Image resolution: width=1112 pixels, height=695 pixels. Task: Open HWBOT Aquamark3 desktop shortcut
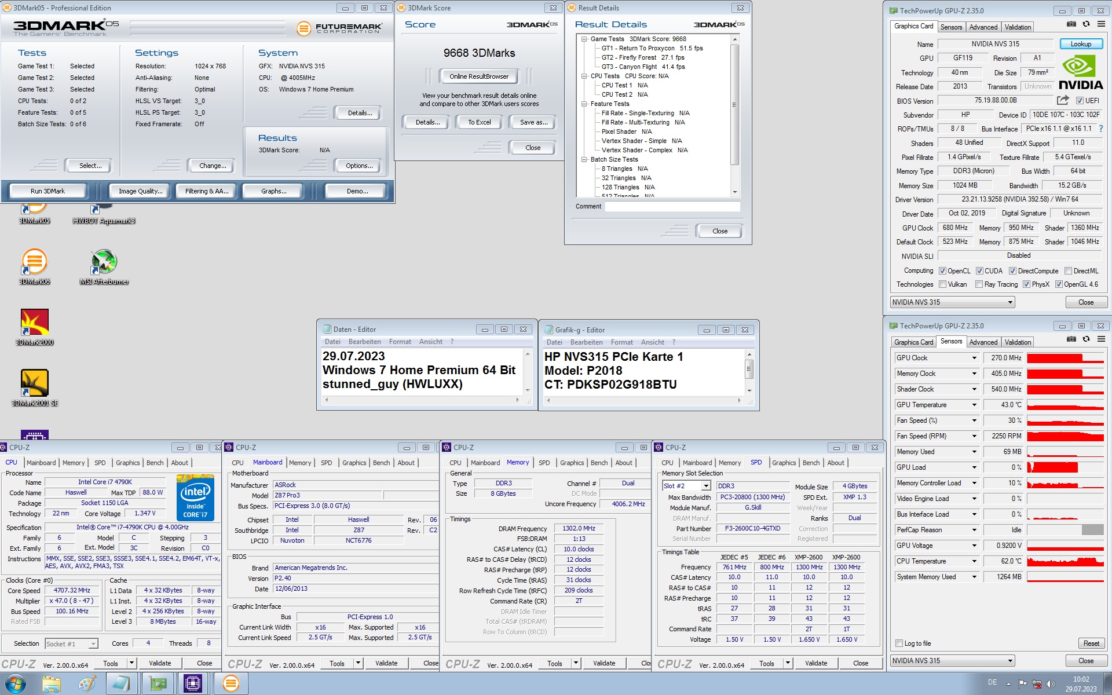coord(104,213)
